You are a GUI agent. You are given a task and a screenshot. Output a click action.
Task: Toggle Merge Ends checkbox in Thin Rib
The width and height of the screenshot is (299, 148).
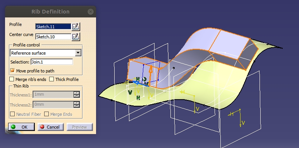pos(46,114)
